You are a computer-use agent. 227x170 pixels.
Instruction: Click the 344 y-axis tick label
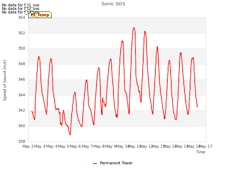(x=21, y=95)
